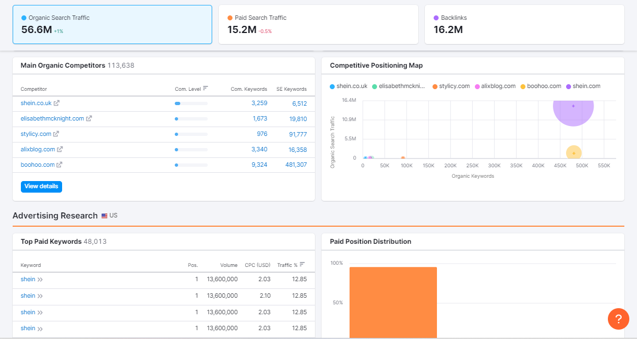Toggle boohoo.com series in chart legend
This screenshot has width=637, height=339.
(x=540, y=86)
